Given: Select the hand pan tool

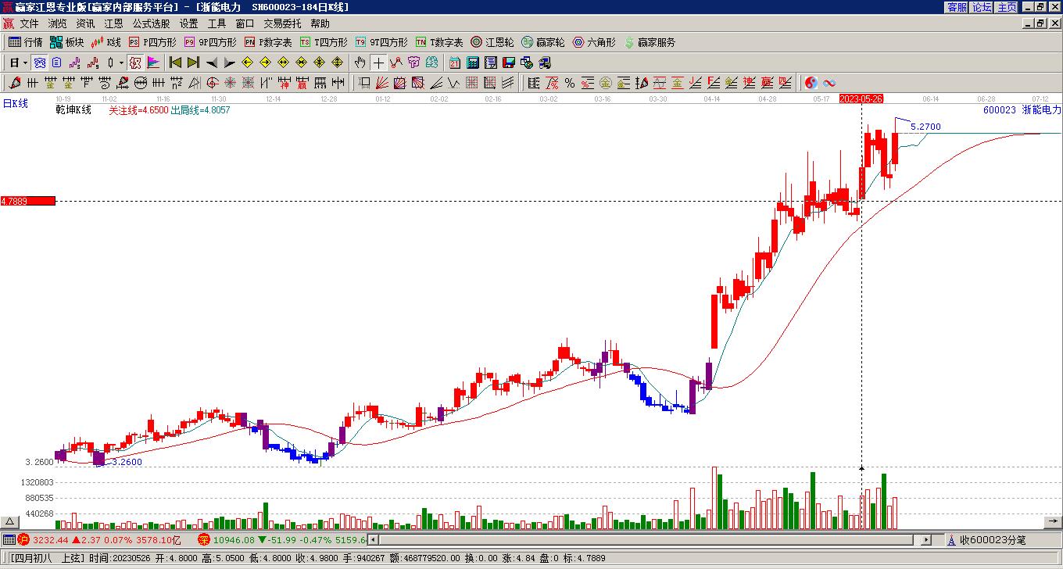Looking at the screenshot, I should [x=360, y=63].
